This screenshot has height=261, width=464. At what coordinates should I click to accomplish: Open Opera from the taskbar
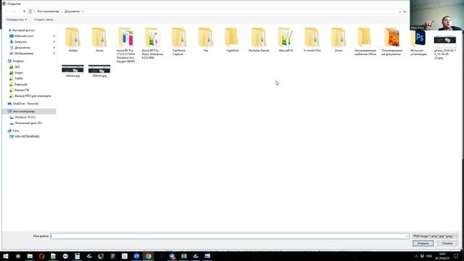coord(41,256)
